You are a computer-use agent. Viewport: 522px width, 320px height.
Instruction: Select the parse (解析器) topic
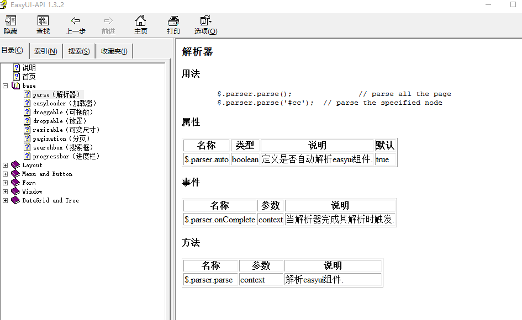click(55, 94)
